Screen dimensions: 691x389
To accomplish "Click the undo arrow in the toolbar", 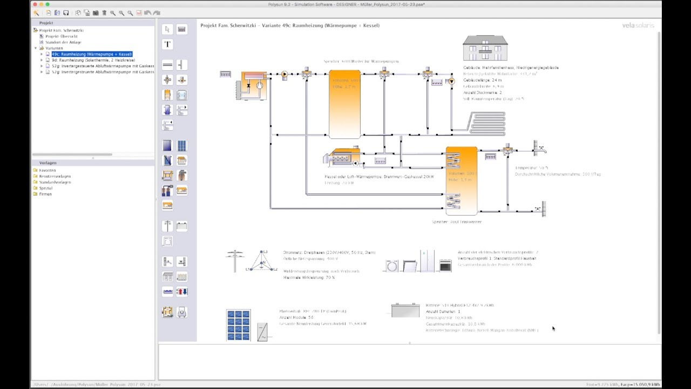I will point(147,13).
